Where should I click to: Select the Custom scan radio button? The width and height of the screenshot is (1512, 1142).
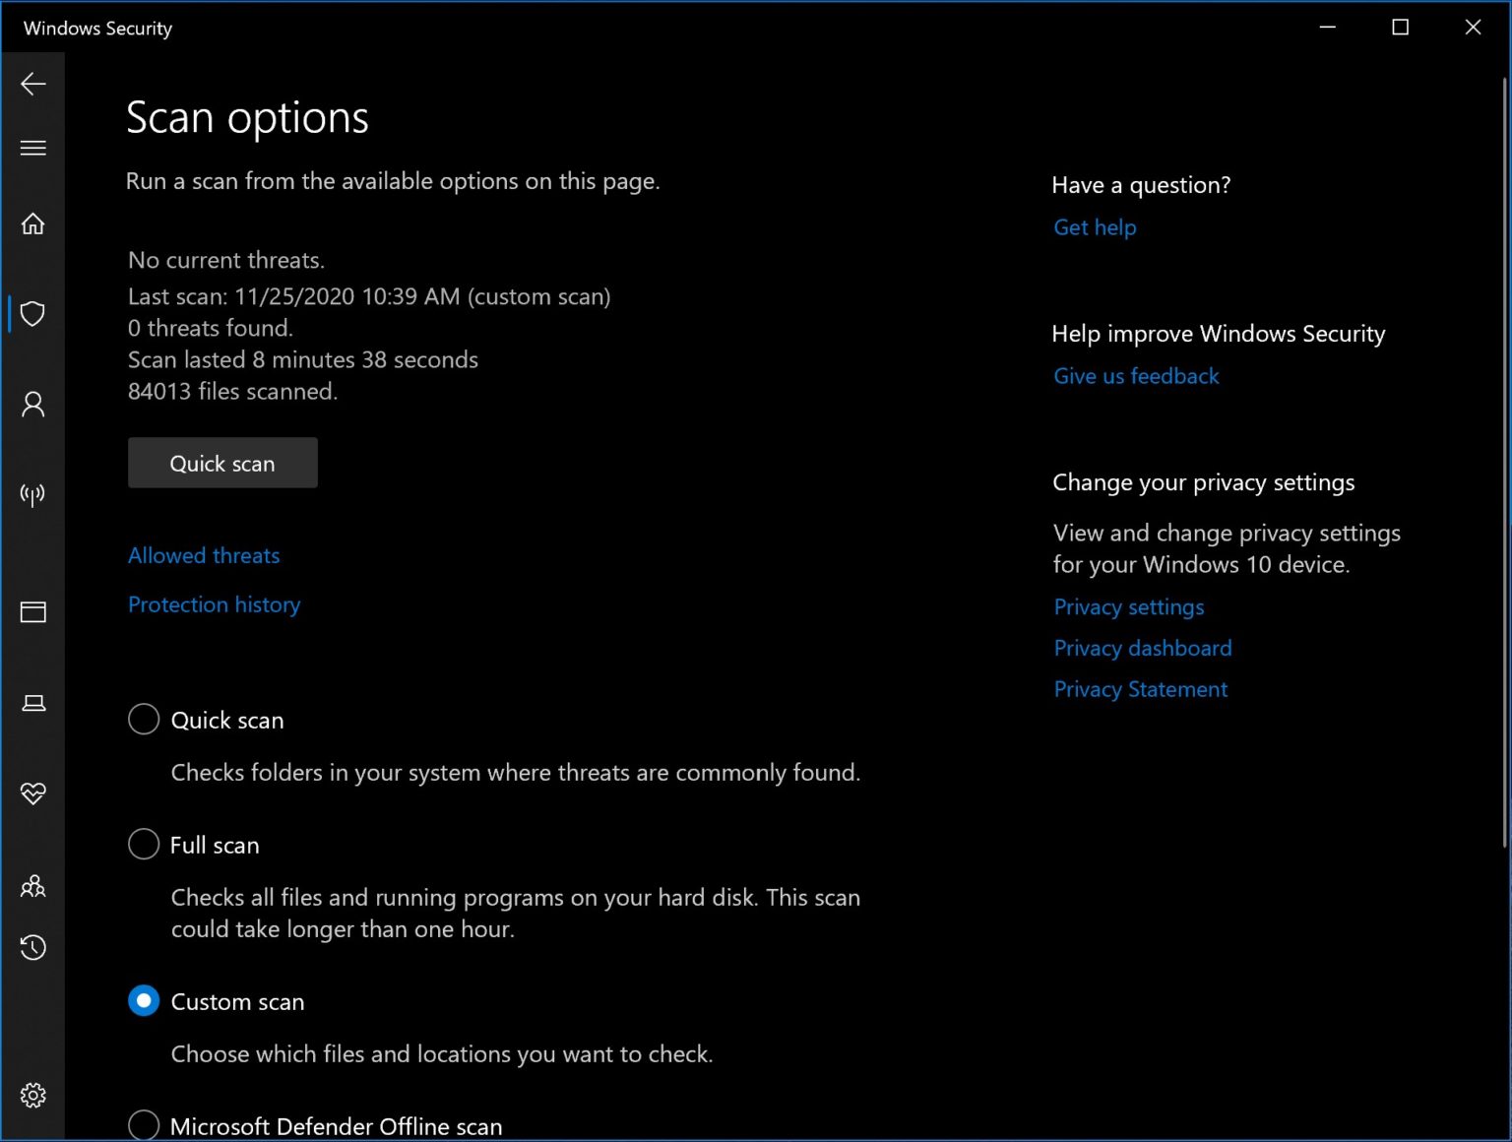[143, 1000]
